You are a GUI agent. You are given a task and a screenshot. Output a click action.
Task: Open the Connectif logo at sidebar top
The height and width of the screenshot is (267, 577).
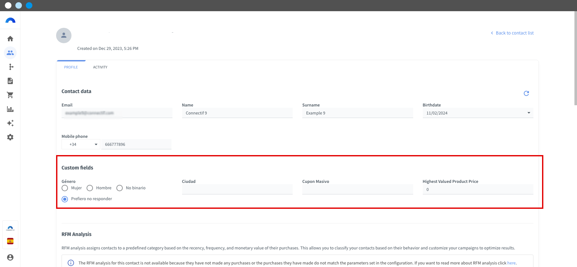pyautogui.click(x=10, y=20)
